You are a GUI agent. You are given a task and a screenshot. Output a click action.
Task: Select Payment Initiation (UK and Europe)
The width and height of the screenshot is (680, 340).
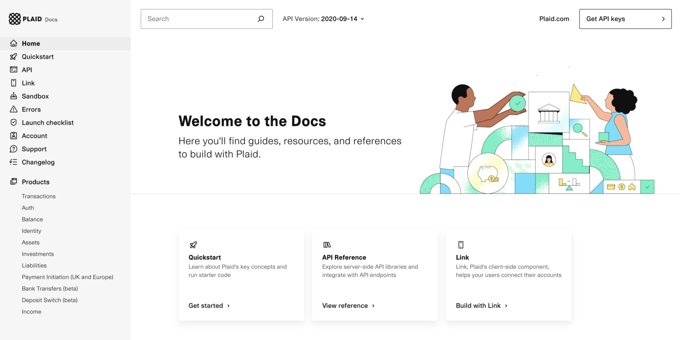tap(67, 277)
